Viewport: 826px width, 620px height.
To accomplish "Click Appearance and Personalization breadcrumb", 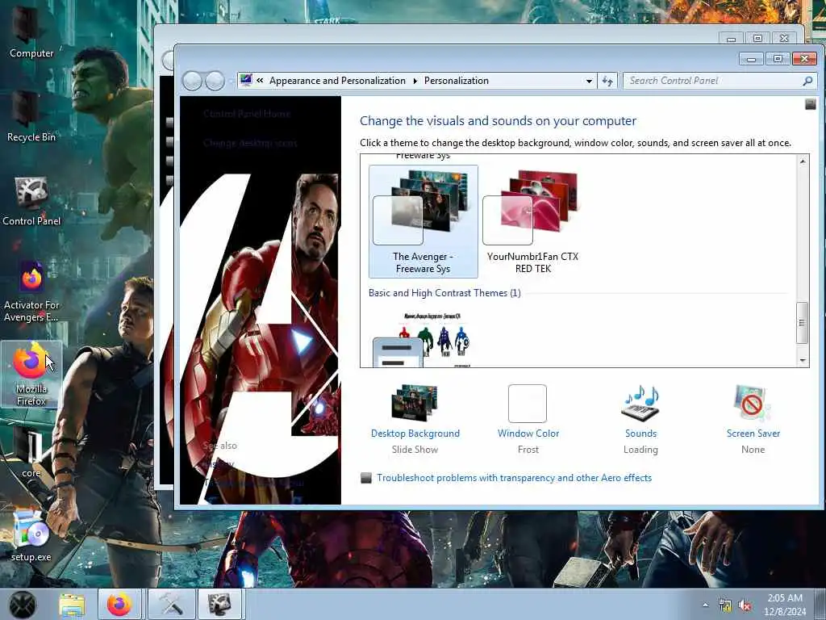I will [x=337, y=81].
